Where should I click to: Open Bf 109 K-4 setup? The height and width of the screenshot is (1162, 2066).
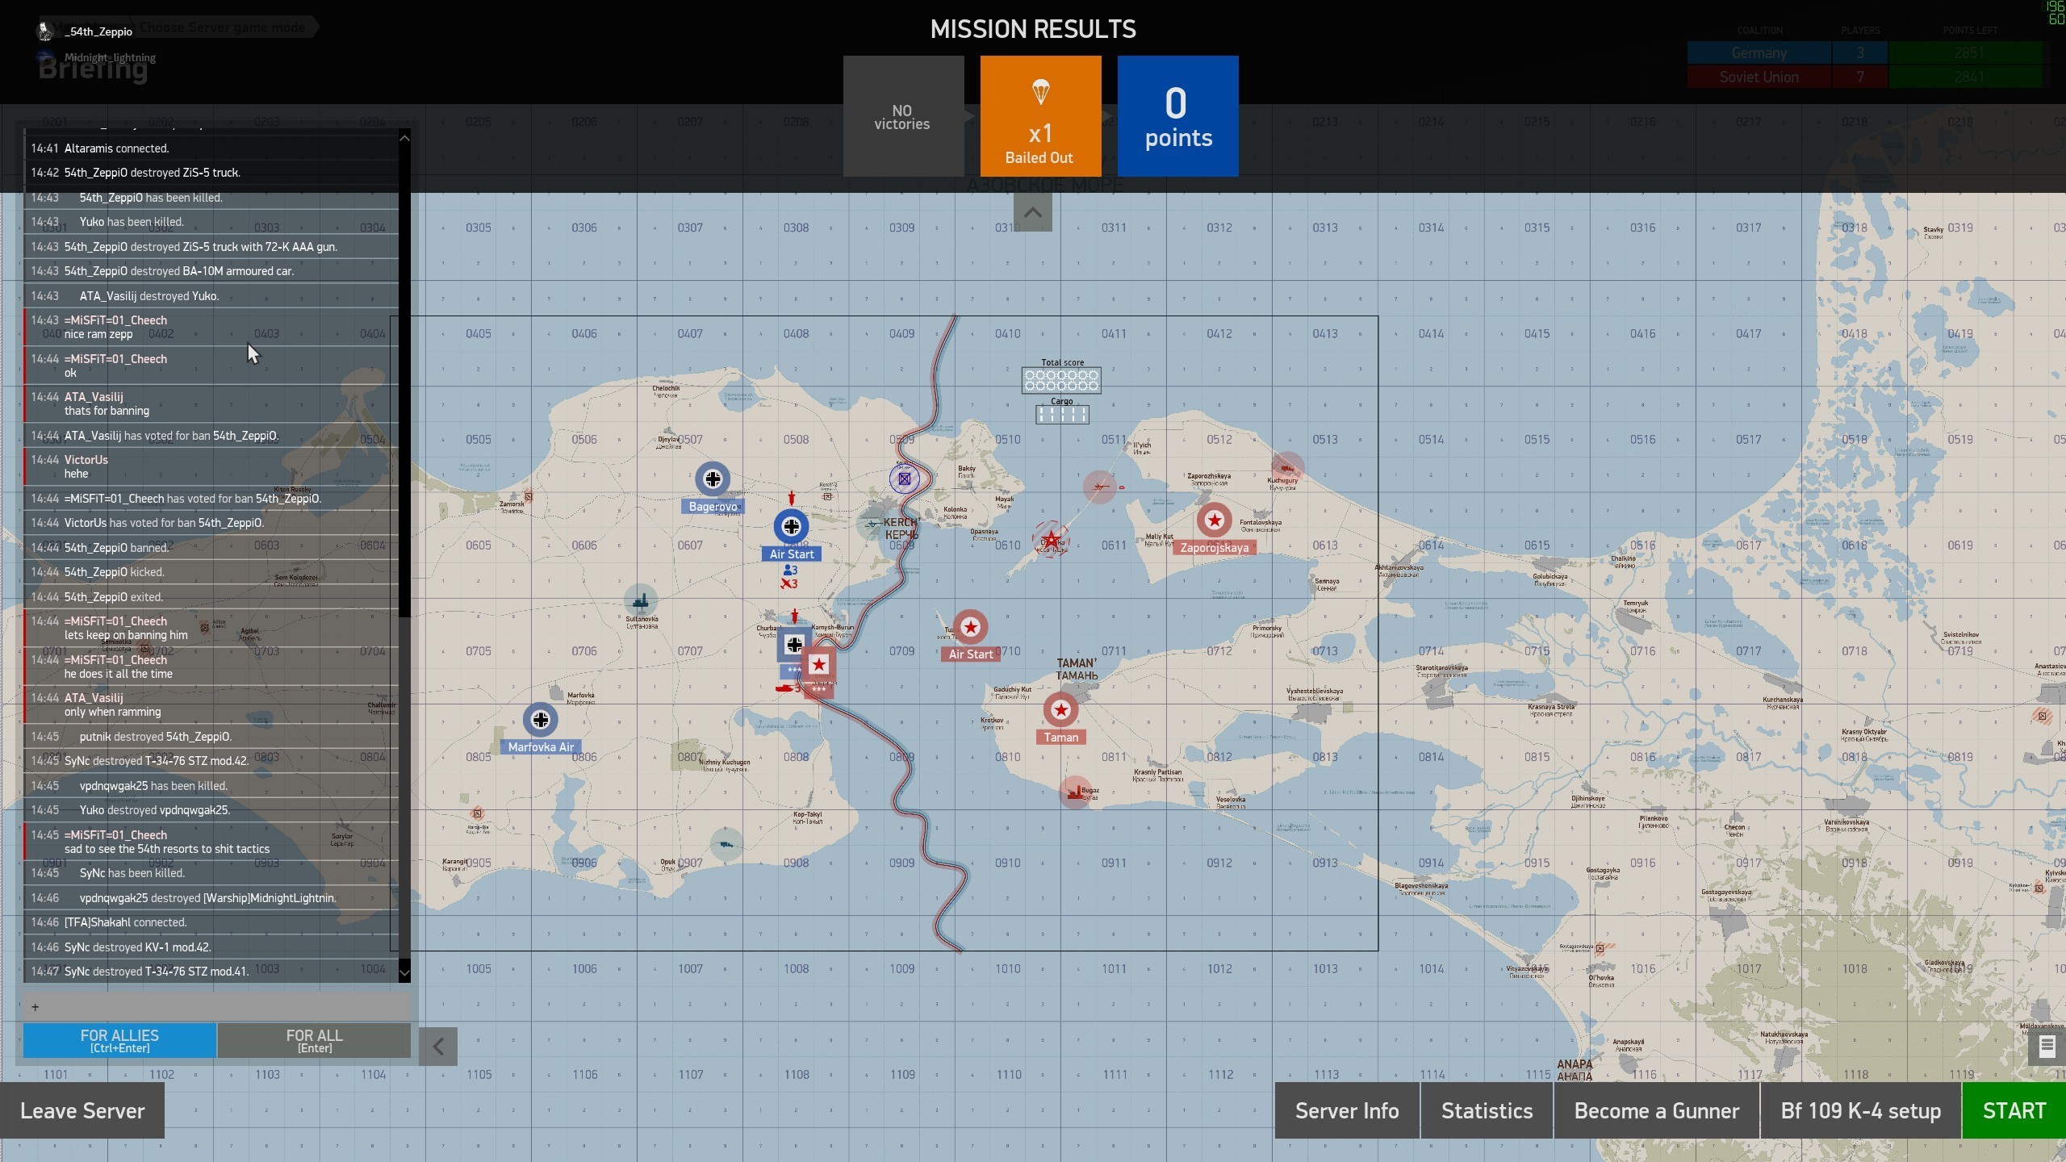click(1860, 1111)
